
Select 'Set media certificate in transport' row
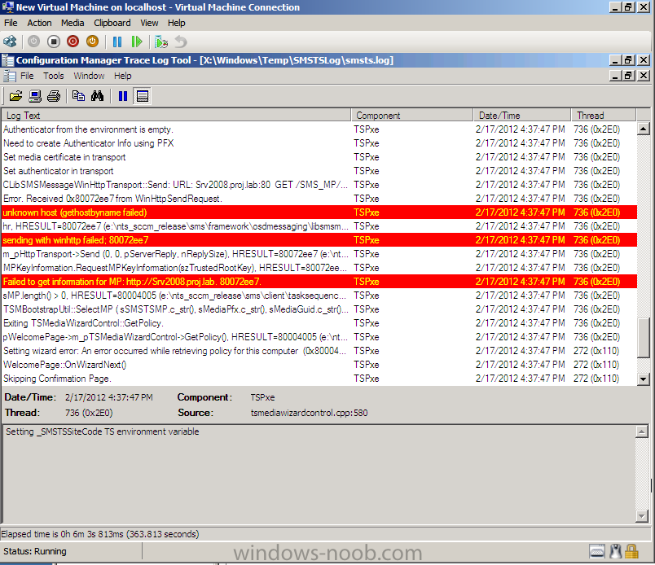pyautogui.click(x=319, y=157)
